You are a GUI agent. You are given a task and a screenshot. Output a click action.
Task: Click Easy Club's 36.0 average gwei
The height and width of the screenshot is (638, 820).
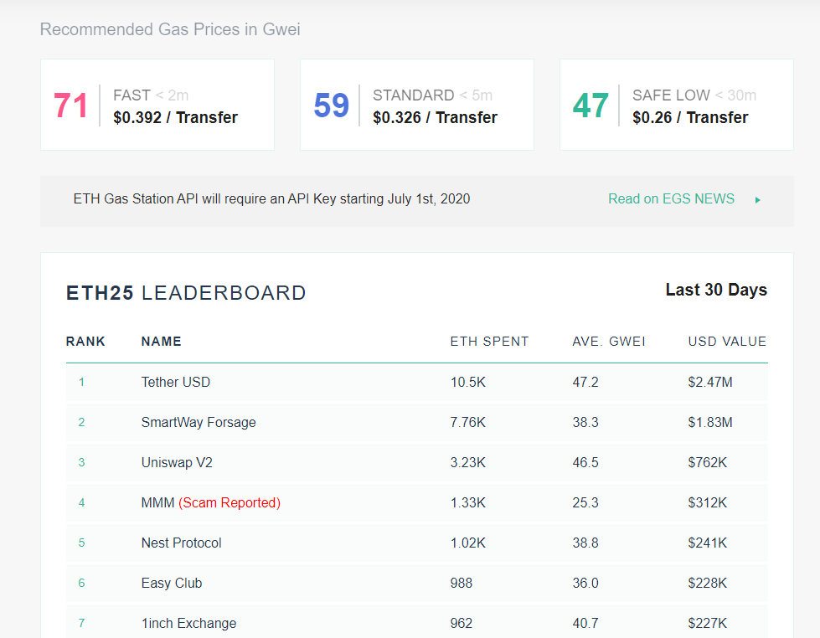585,583
